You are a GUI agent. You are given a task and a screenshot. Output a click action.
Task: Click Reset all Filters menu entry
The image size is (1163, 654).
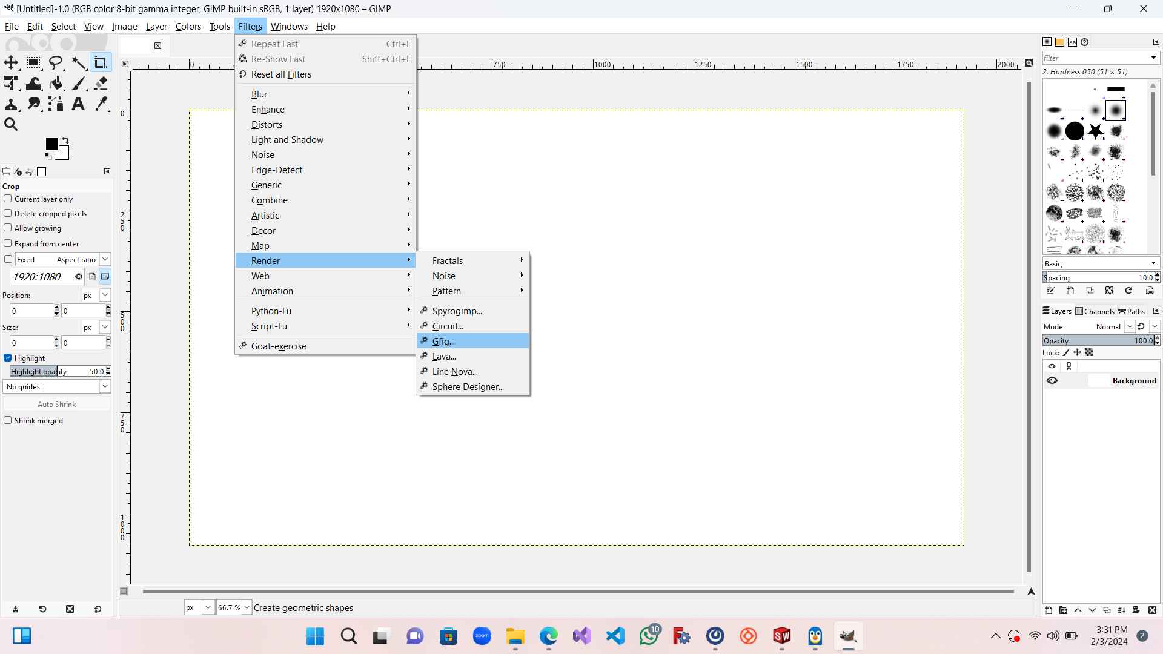pos(281,74)
